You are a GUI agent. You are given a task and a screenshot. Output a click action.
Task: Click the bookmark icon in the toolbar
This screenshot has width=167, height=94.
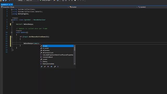(75, 1)
